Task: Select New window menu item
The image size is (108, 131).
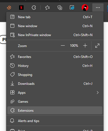Action: pyautogui.click(x=55, y=26)
